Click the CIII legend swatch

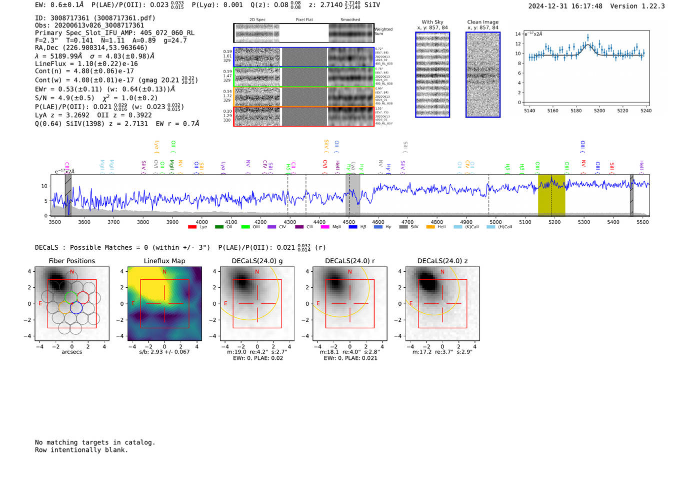pyautogui.click(x=299, y=227)
